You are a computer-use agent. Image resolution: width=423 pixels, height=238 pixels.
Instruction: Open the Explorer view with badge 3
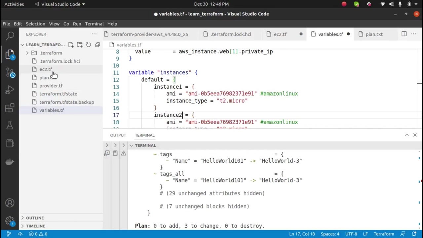(10, 54)
